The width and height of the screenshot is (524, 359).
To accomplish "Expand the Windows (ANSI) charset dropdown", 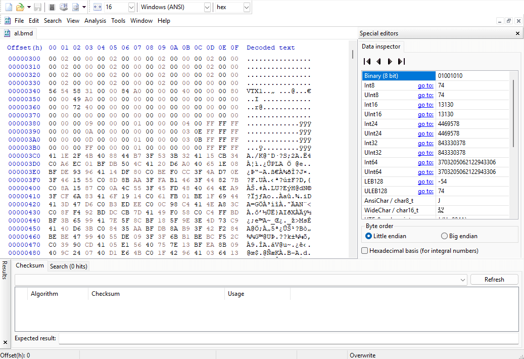I will coord(207,7).
